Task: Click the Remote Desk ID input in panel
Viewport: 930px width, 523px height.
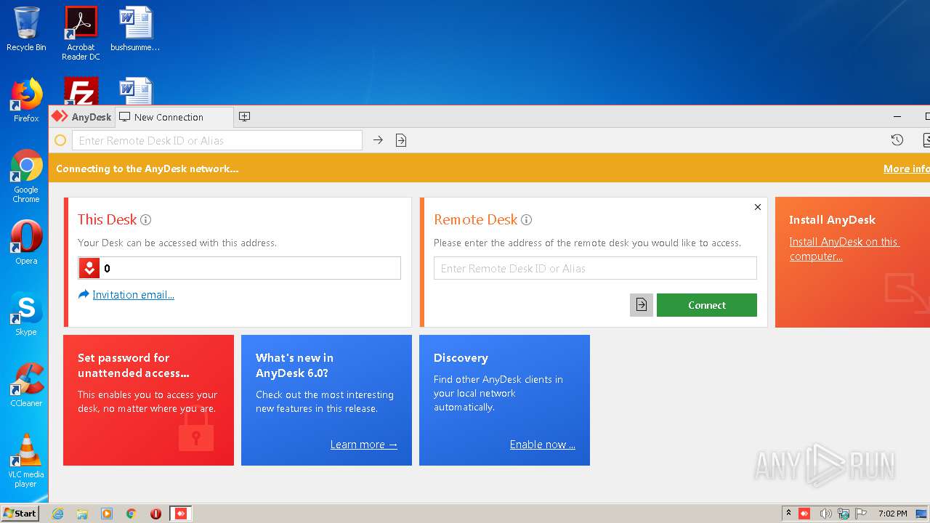Action: tap(595, 268)
